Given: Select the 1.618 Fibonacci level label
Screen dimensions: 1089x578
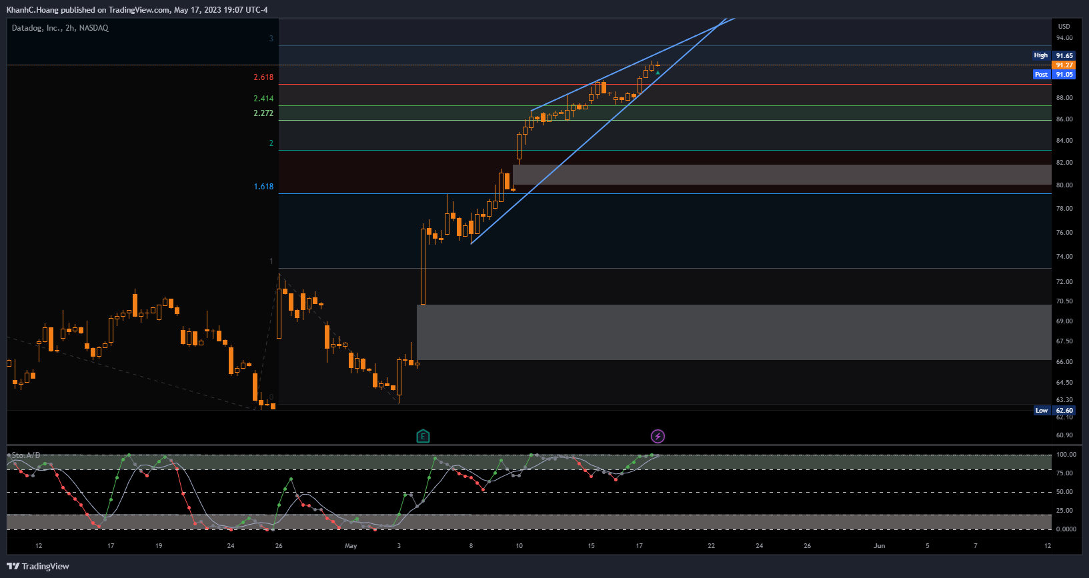Looking at the screenshot, I should [263, 187].
